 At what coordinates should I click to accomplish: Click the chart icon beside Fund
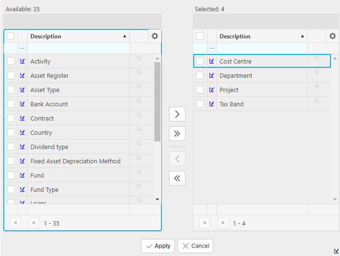point(22,175)
